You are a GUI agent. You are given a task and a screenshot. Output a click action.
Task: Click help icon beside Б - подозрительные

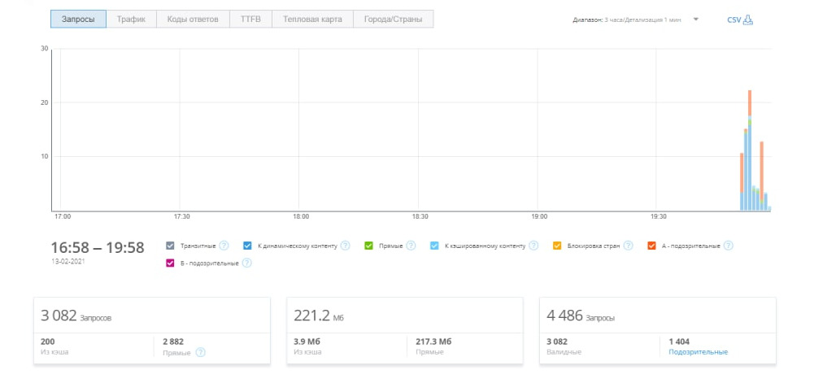(x=246, y=263)
